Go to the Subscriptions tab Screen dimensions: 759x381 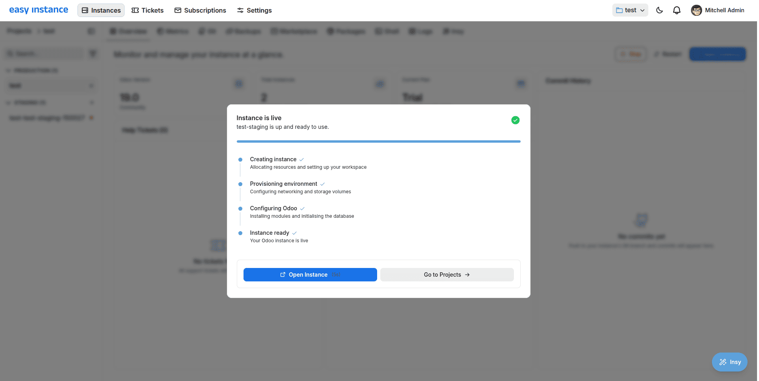pyautogui.click(x=200, y=10)
